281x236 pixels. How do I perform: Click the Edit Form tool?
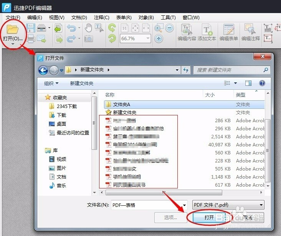(x=229, y=32)
